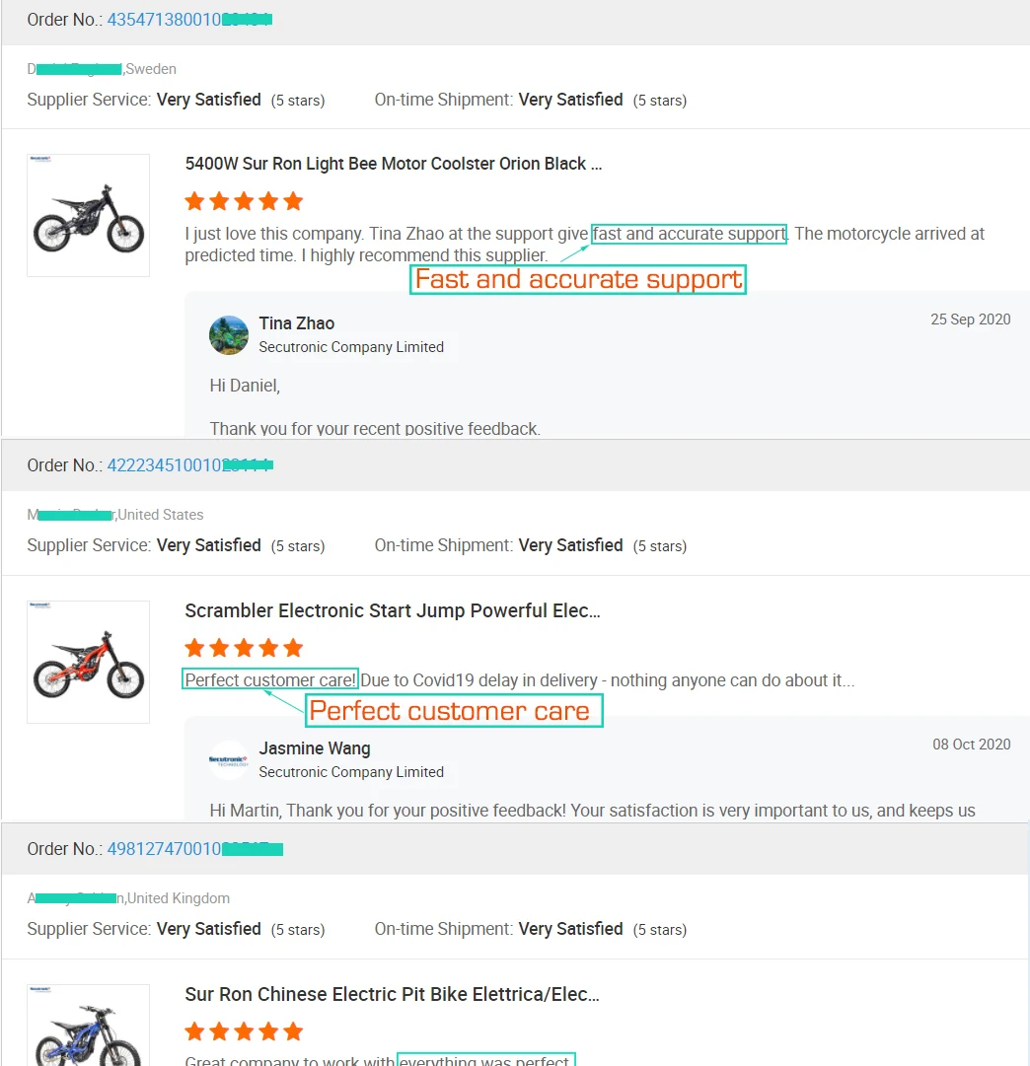Click the fifth star of the Scrambler review
This screenshot has width=1030, height=1066.
point(293,648)
